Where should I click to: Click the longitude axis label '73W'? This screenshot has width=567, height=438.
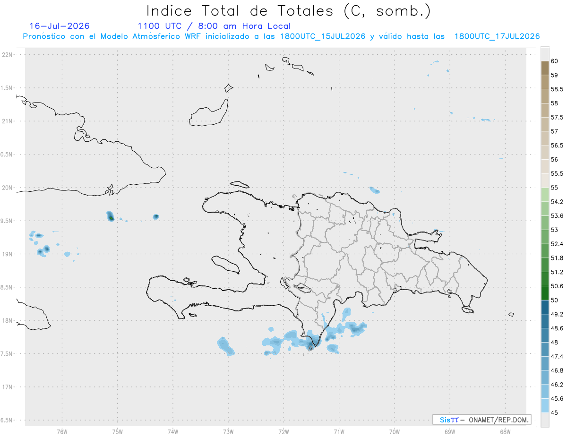(228, 431)
